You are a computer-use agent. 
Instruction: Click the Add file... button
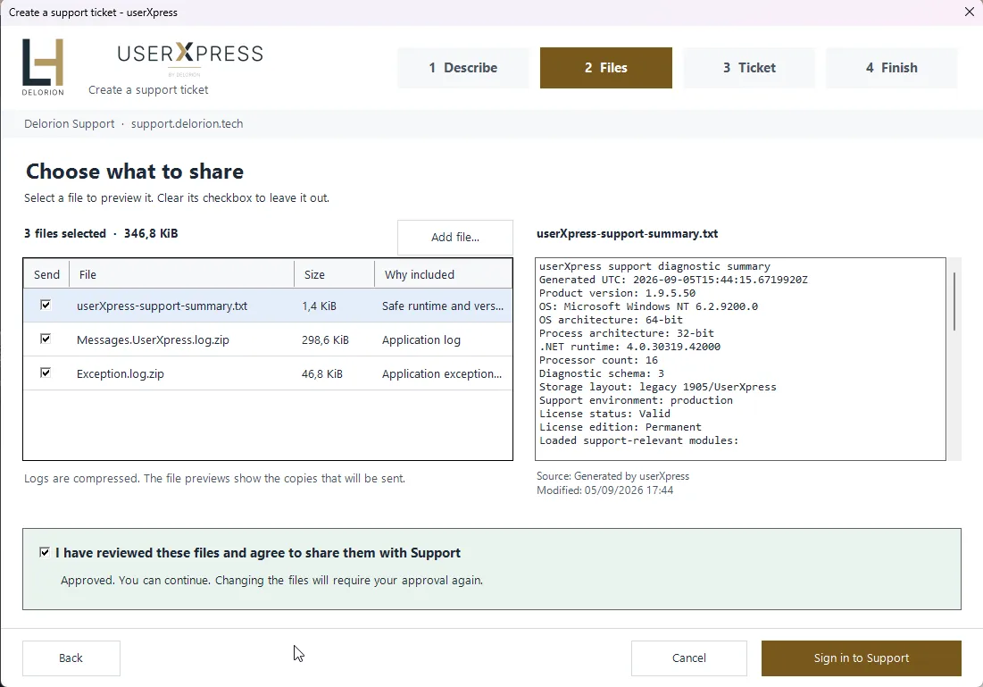pos(455,237)
